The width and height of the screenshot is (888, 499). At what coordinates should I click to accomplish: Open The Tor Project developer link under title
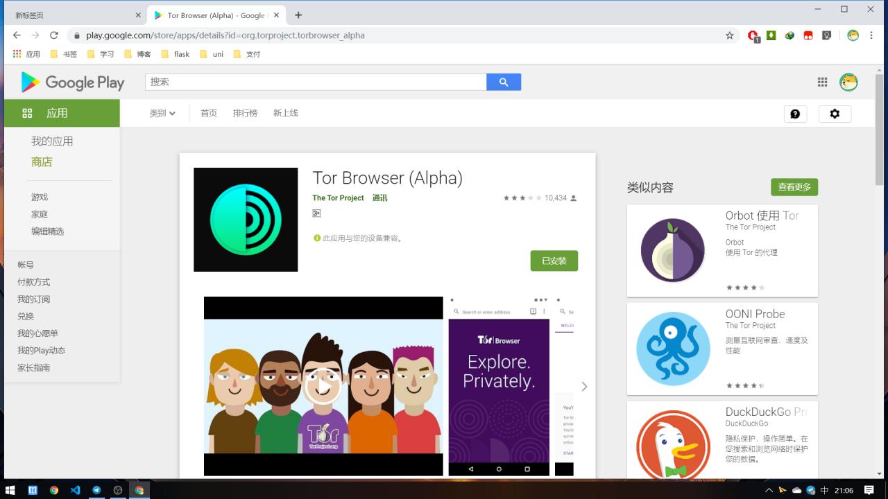point(338,198)
